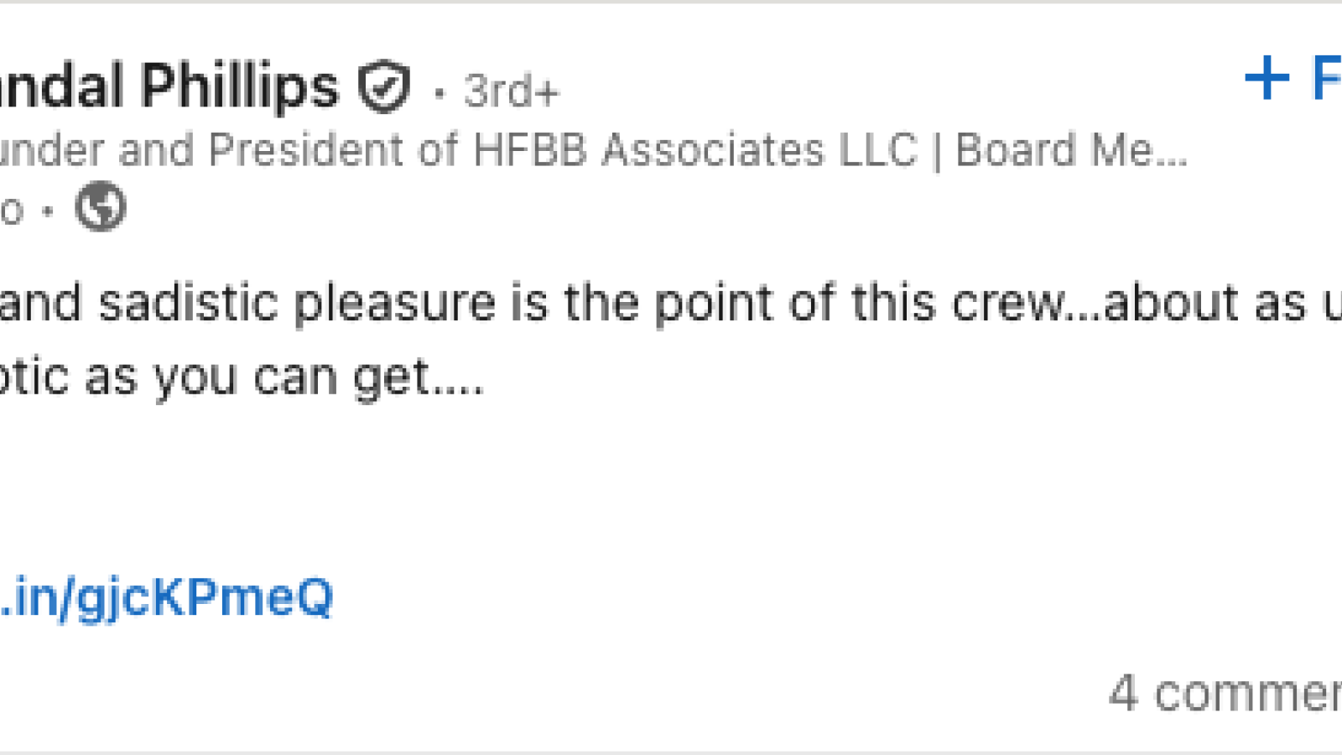The width and height of the screenshot is (1342, 755).
Task: Click the truncated "Board Me..." headline text
Action: [x=1071, y=151]
